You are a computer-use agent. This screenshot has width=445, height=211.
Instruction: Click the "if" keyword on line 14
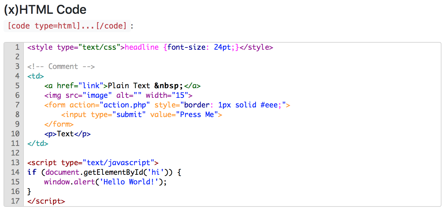[32, 173]
